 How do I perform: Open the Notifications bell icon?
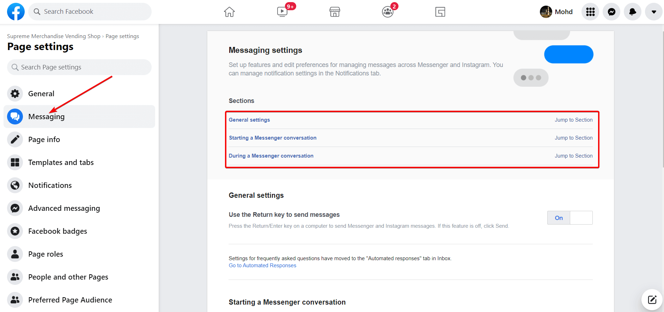(x=633, y=12)
